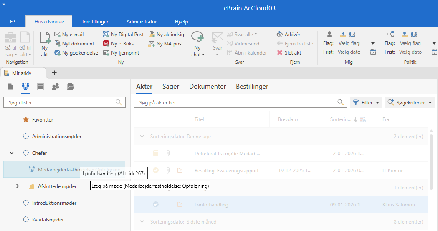The image size is (438, 231).
Task: Click Ny aktindsigt
Action: [x=167, y=35]
